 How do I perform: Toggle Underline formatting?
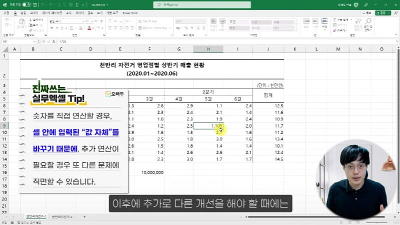click(62, 28)
